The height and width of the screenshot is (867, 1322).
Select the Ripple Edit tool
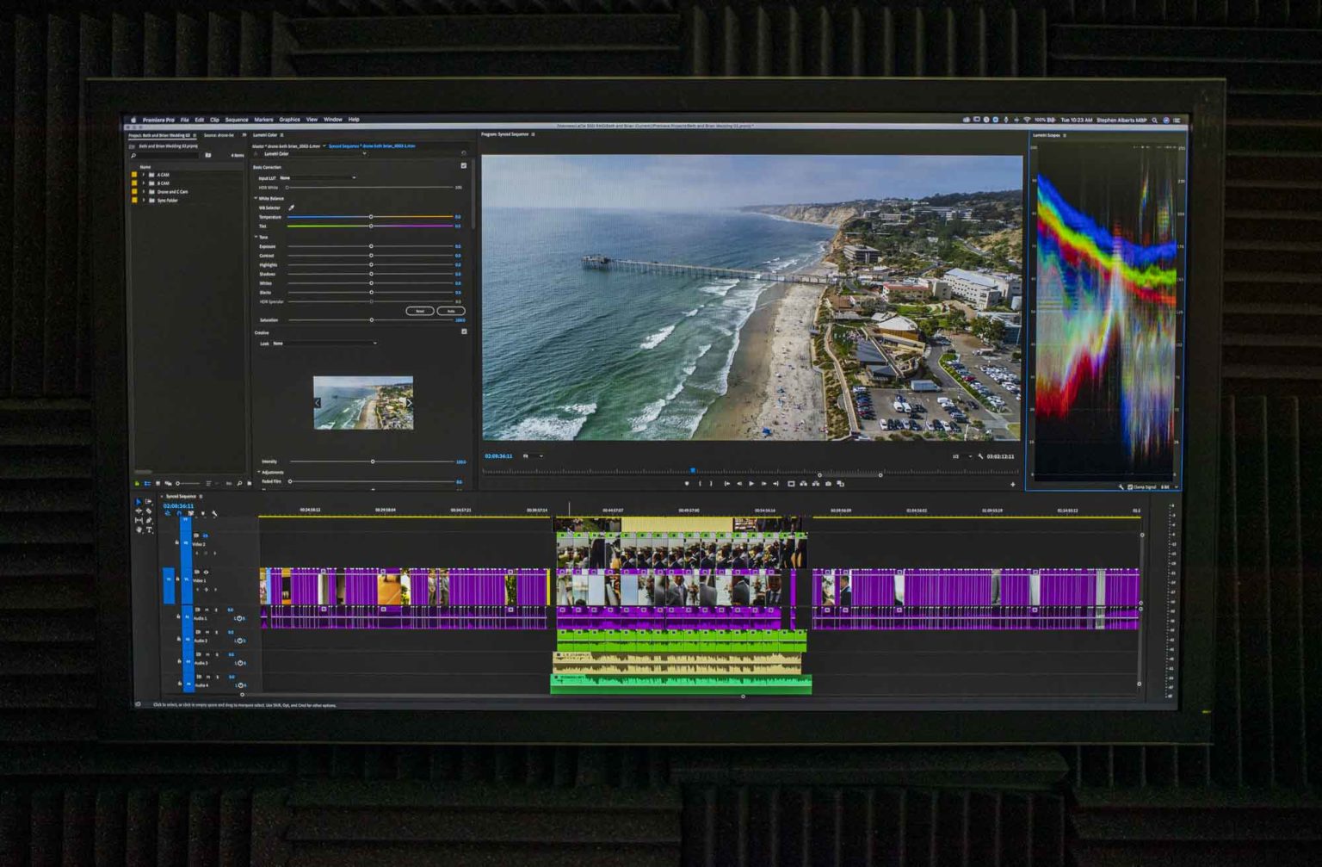tap(139, 511)
